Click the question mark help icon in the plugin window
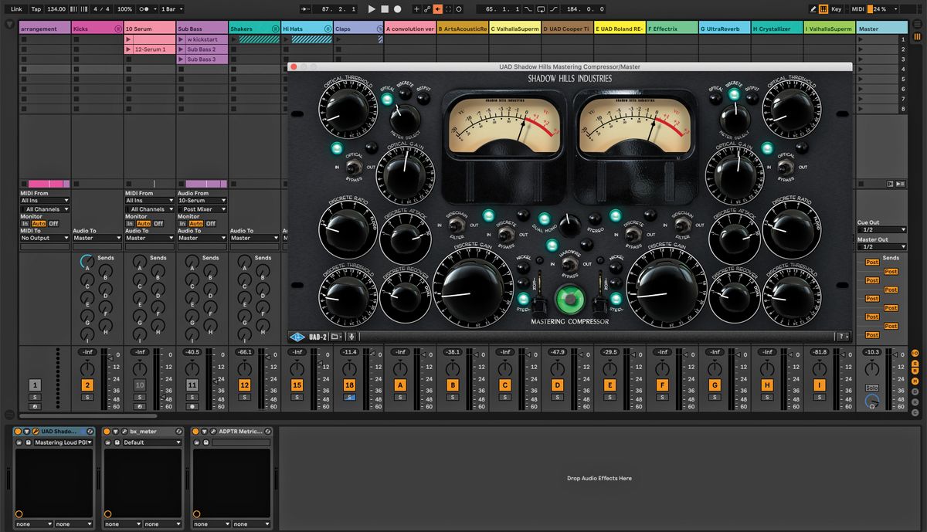Screen dimensions: 927x532 pos(844,336)
